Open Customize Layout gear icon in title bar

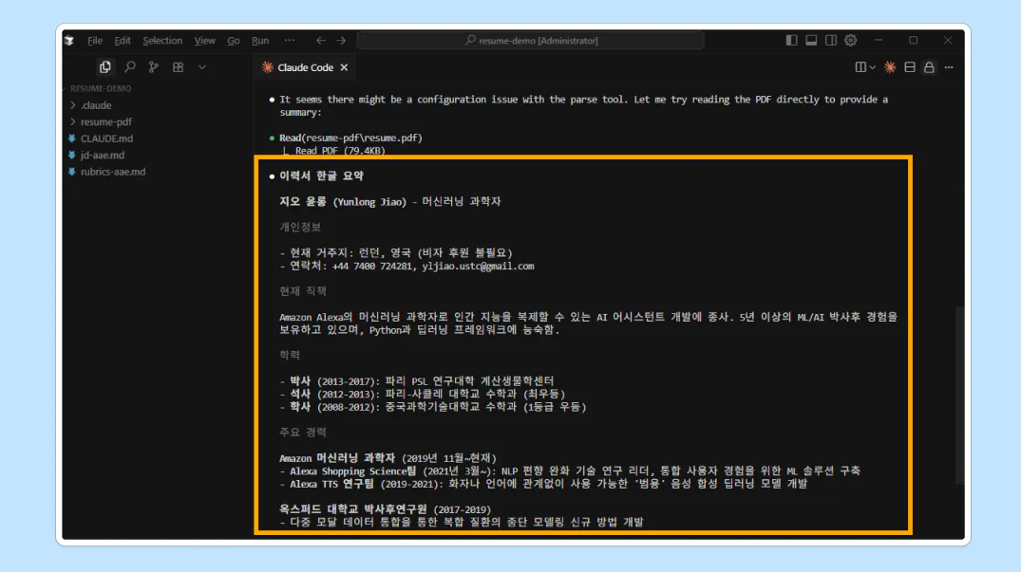point(851,40)
